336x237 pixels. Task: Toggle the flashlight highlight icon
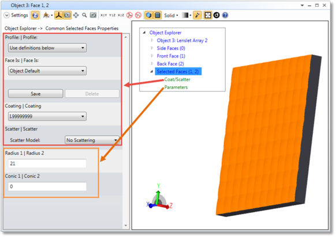(197, 16)
